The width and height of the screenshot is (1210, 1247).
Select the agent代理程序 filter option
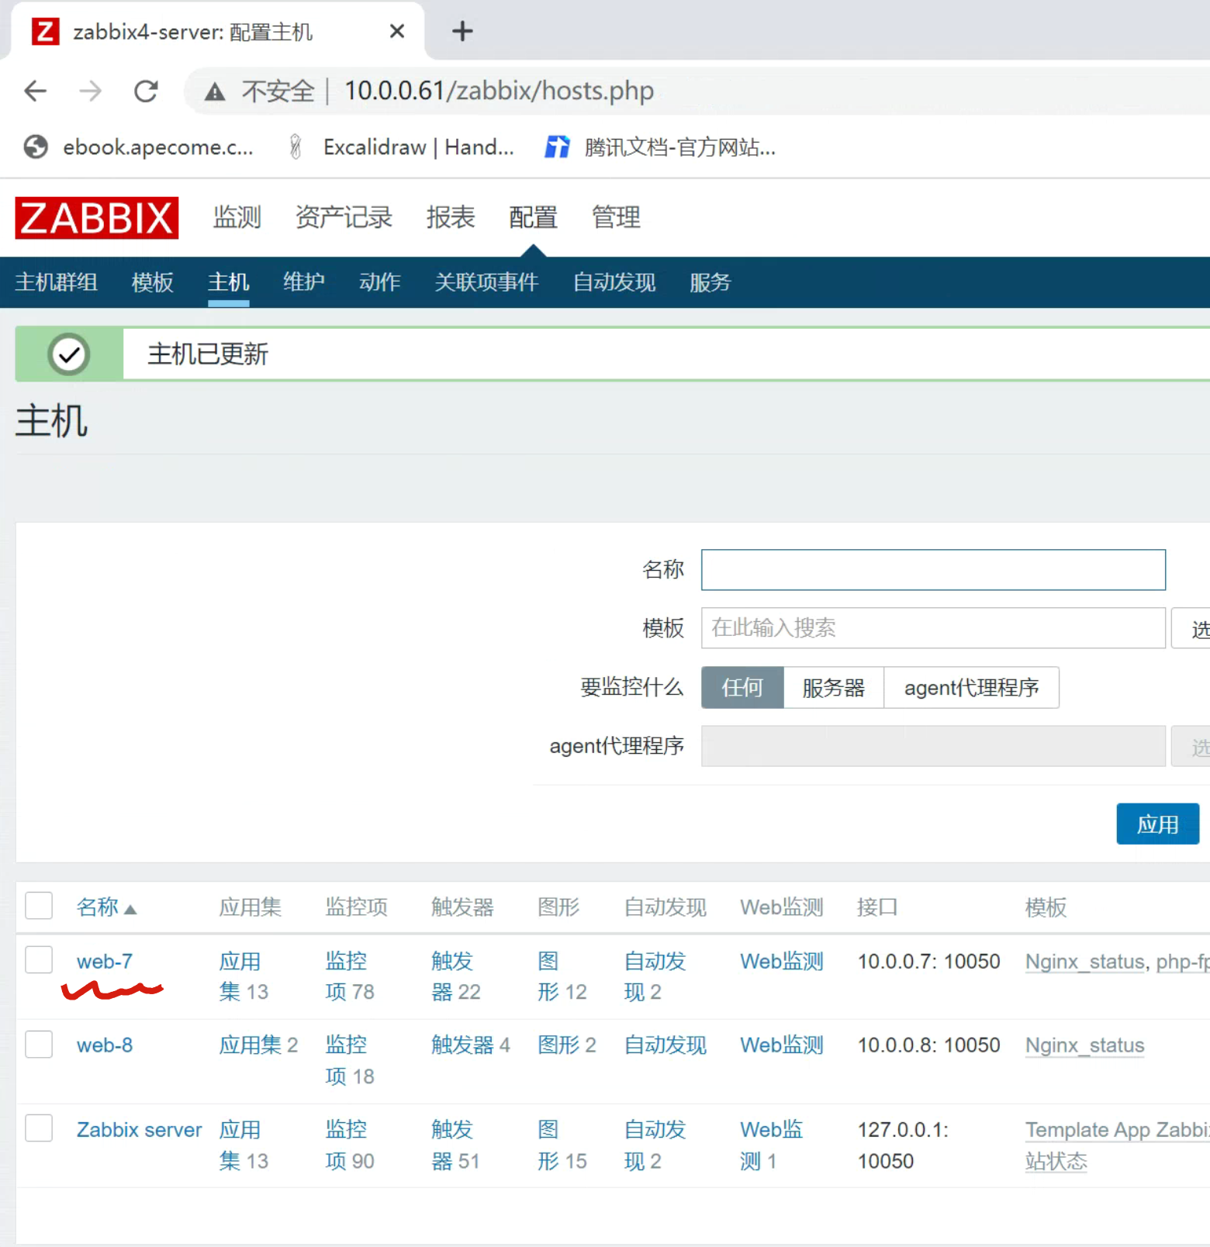(x=971, y=688)
